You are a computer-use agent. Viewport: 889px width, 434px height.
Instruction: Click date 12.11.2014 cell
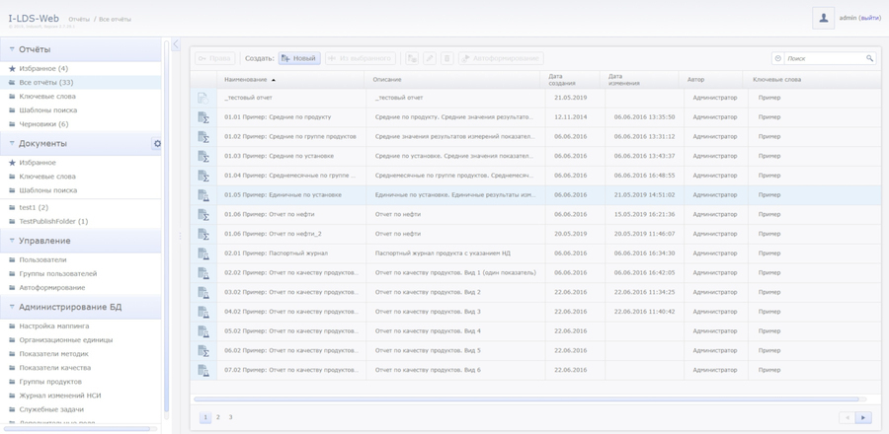pyautogui.click(x=570, y=117)
